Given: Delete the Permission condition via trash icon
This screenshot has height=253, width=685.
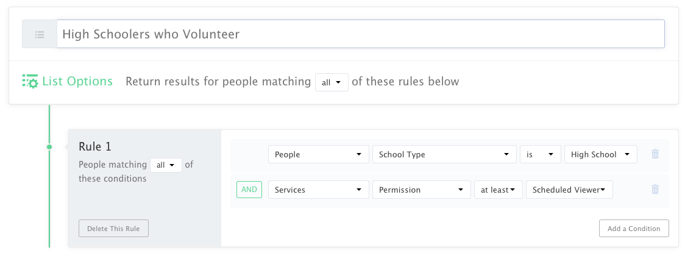Looking at the screenshot, I should pos(655,190).
